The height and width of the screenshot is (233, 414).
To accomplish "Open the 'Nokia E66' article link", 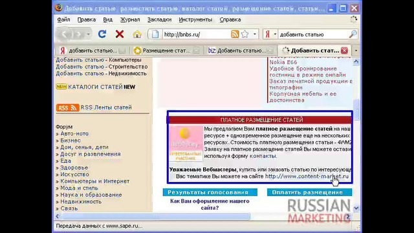I will point(283,62).
